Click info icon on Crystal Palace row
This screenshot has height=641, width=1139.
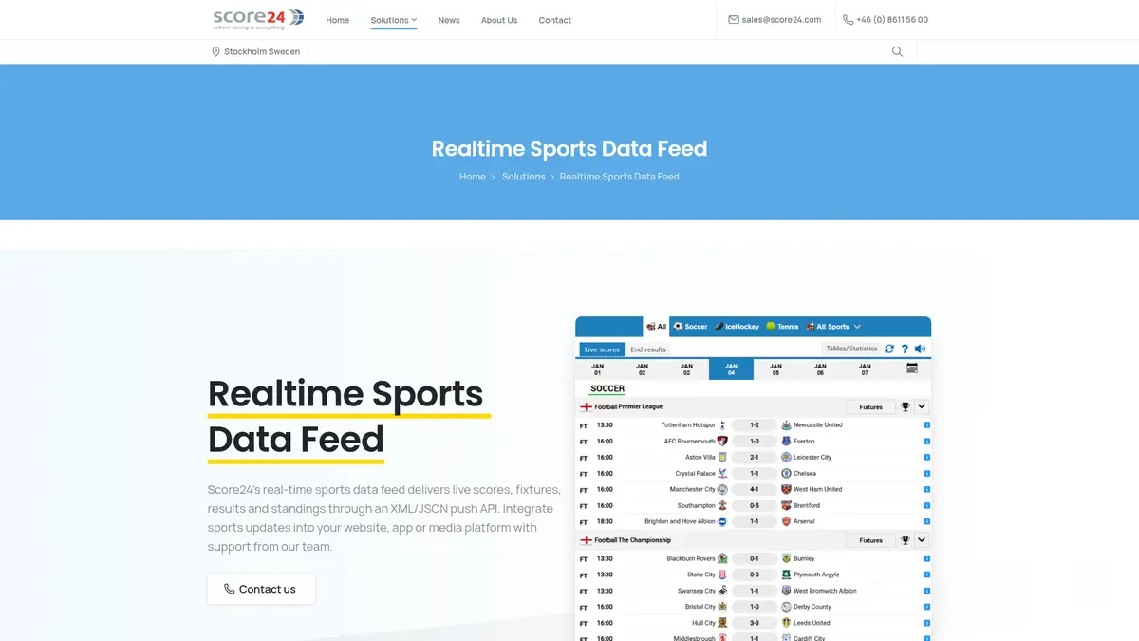coord(926,474)
